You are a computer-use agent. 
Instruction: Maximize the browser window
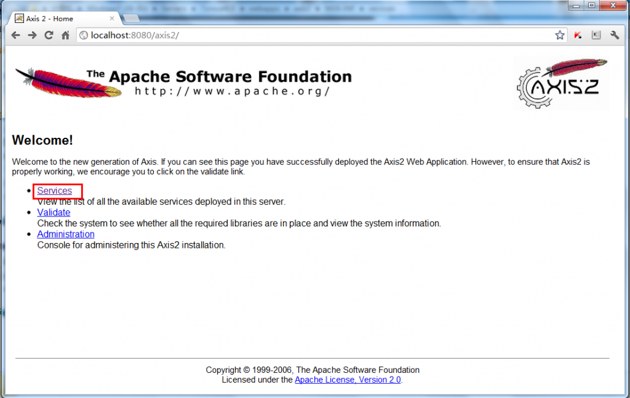point(591,5)
